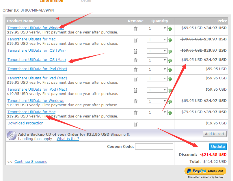The height and width of the screenshot is (181, 233).
Task: Expand quantity selector for UltData for iPad (Mac)
Action: click(157, 79)
